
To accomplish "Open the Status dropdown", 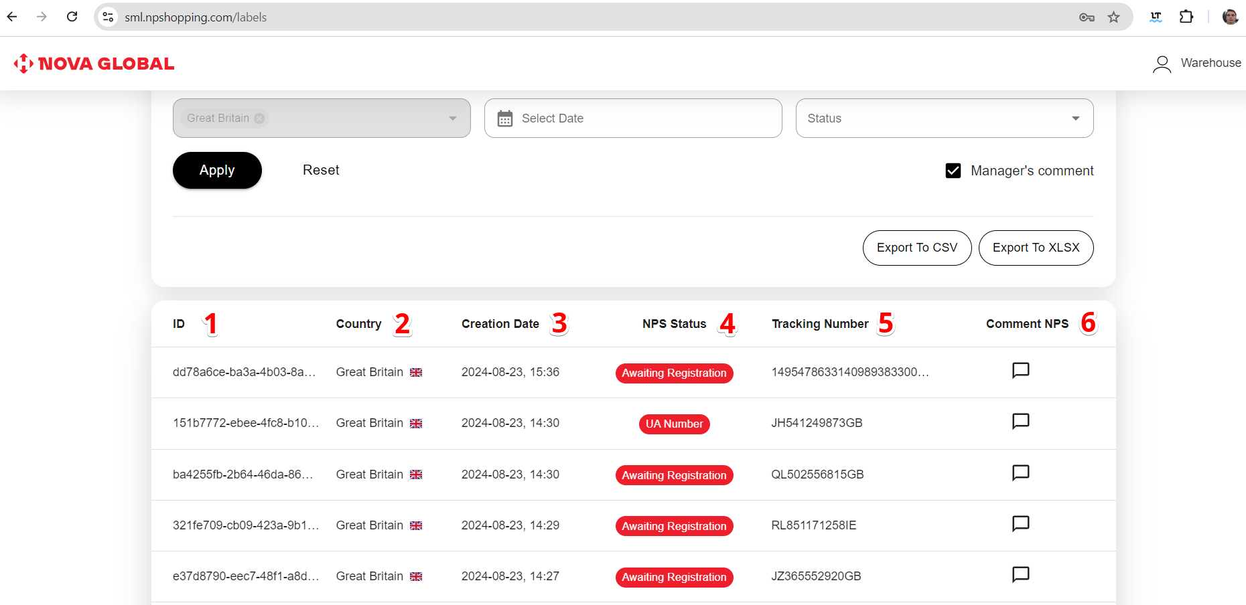I will coord(945,118).
